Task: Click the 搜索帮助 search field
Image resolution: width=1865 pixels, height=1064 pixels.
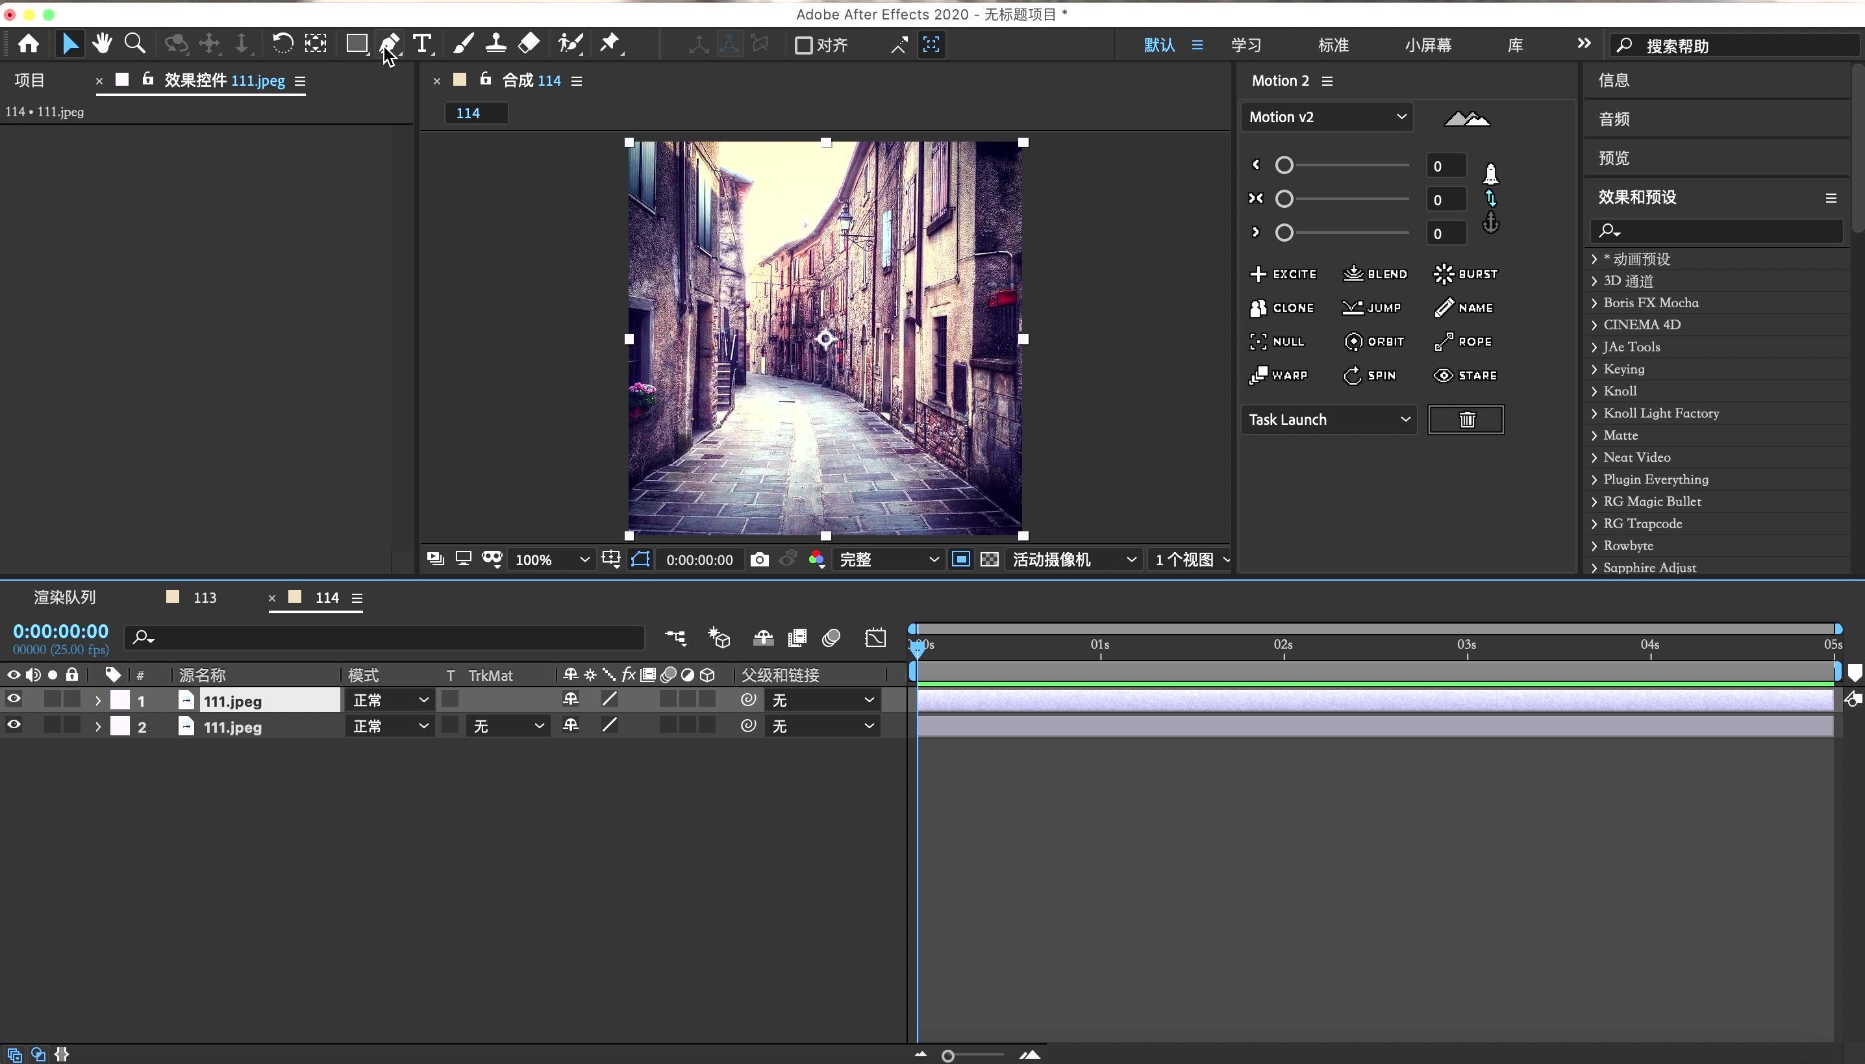Action: [1734, 45]
